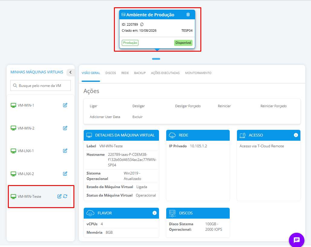
Task: Click Memória 8GB row
Action: pos(121,232)
